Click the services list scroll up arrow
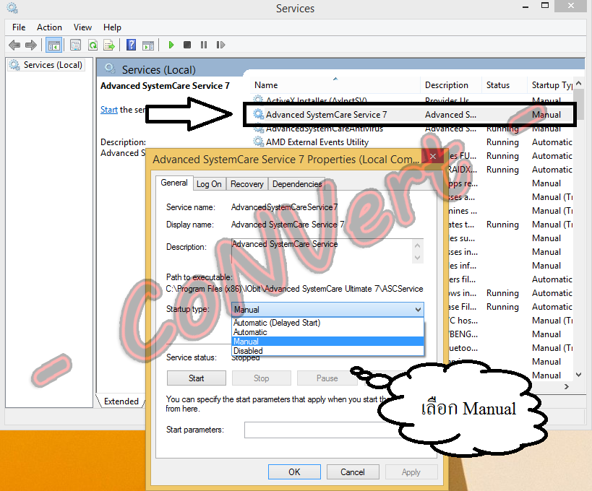Image resolution: width=592 pixels, height=491 pixels. pyautogui.click(x=579, y=83)
